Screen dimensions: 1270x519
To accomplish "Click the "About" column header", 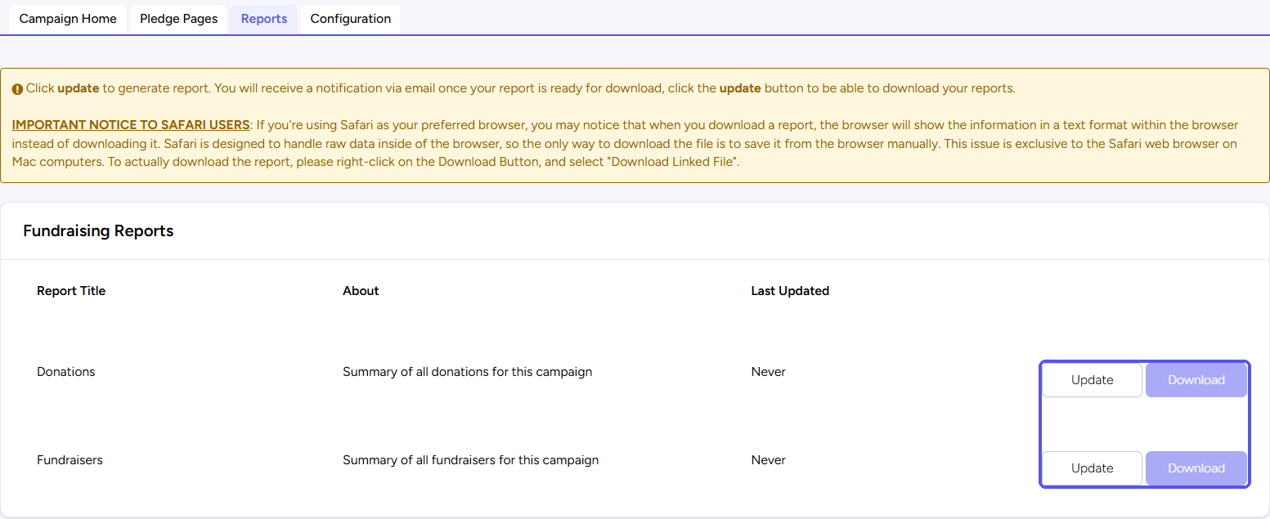I will (x=361, y=291).
